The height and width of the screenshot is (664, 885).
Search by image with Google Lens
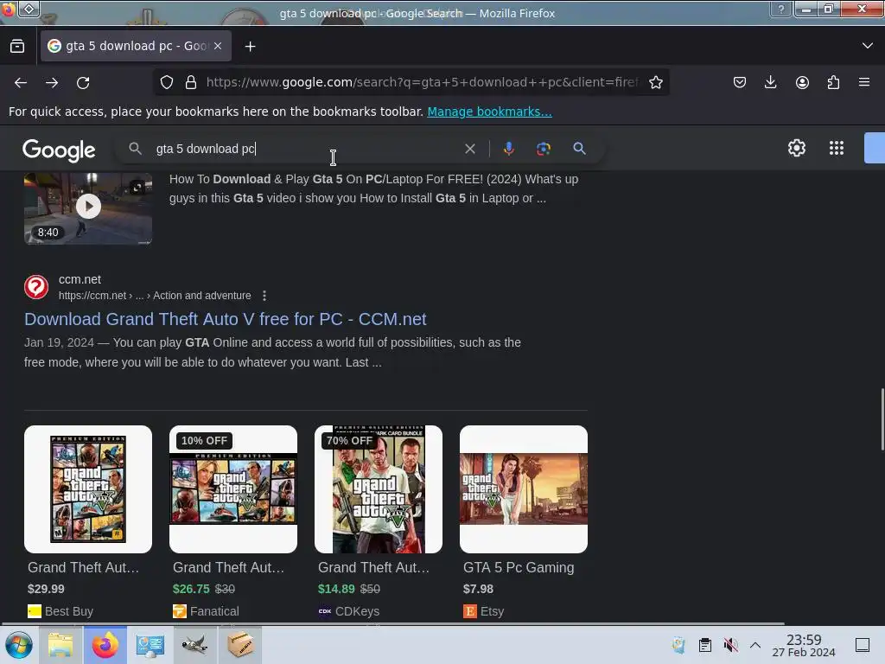(543, 149)
